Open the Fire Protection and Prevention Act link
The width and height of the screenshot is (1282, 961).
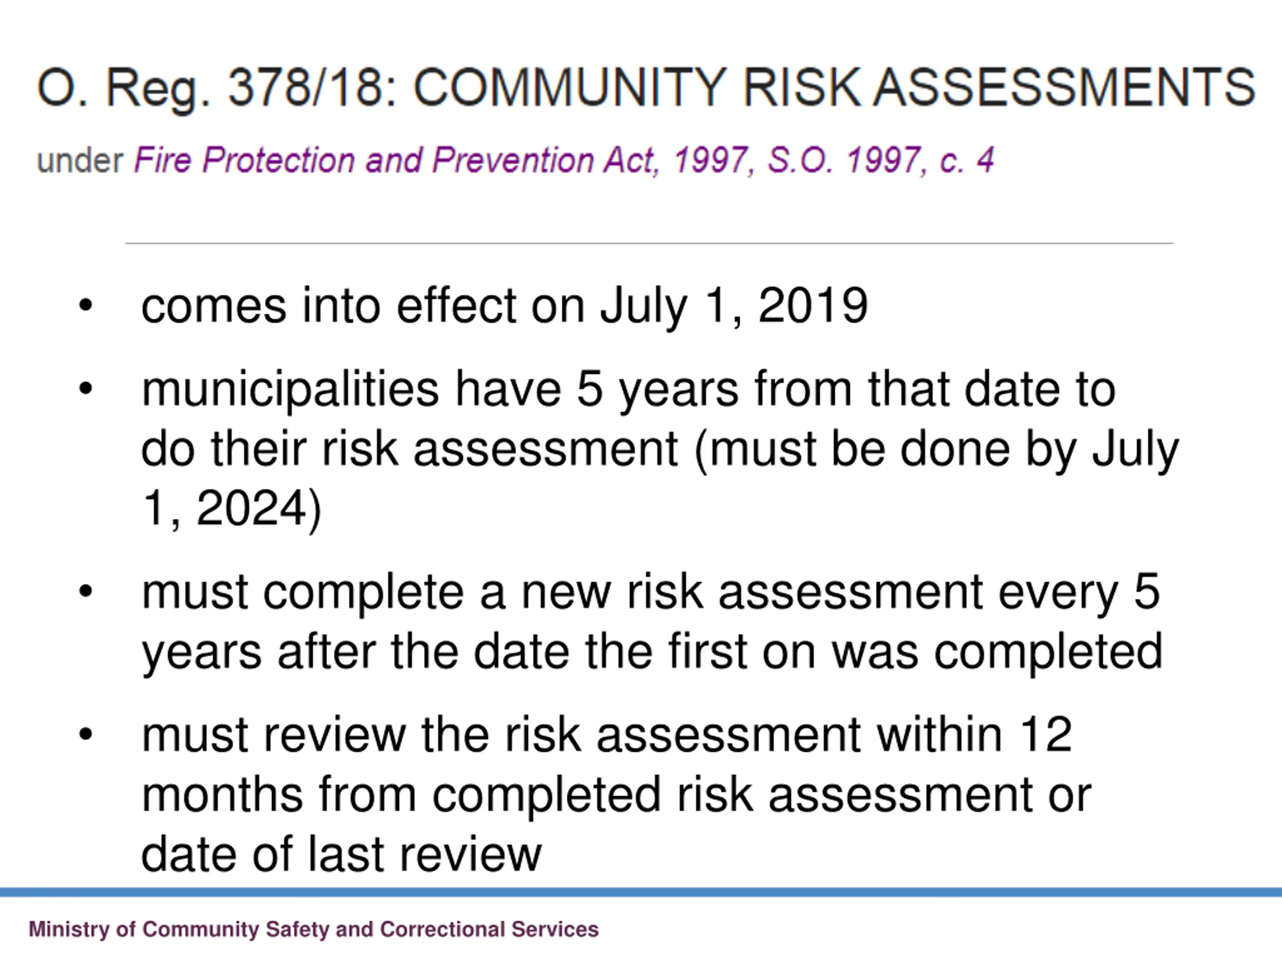[x=564, y=161]
